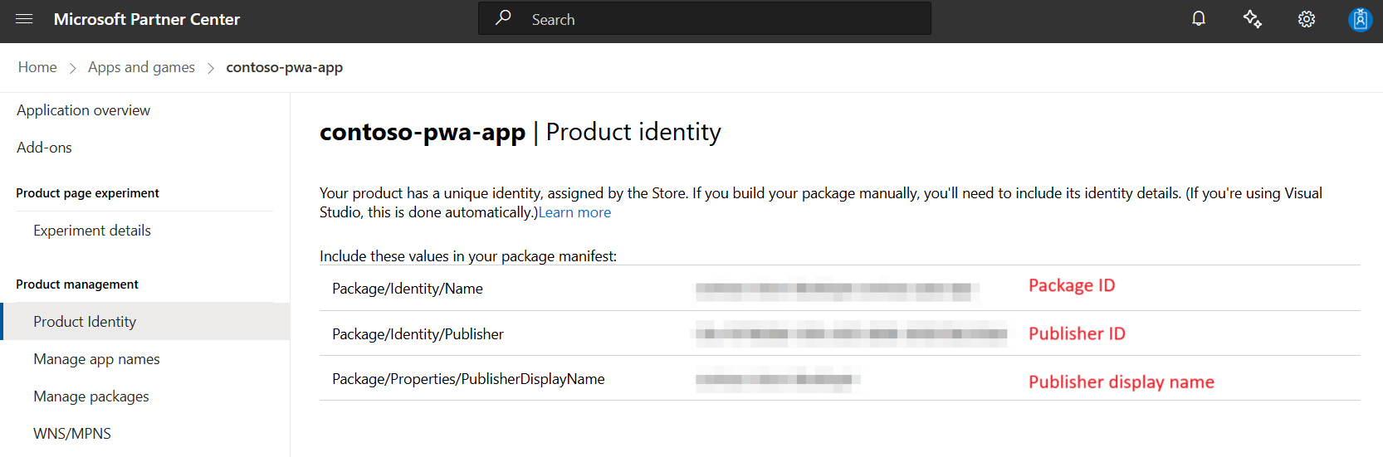This screenshot has width=1383, height=457.
Task: Go to Apps and games breadcrumb
Action: [x=141, y=67]
